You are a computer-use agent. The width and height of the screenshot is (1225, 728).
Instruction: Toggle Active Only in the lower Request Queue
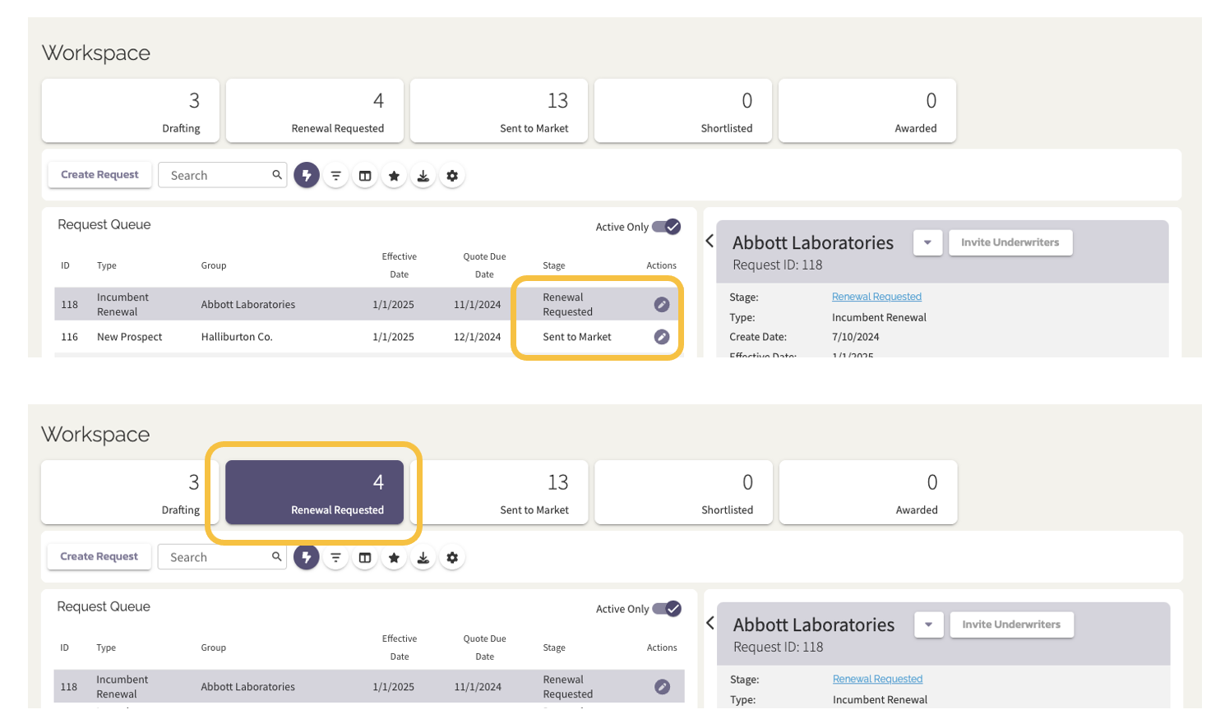667,609
